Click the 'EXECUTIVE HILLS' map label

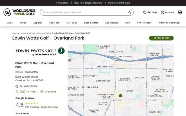105,67
